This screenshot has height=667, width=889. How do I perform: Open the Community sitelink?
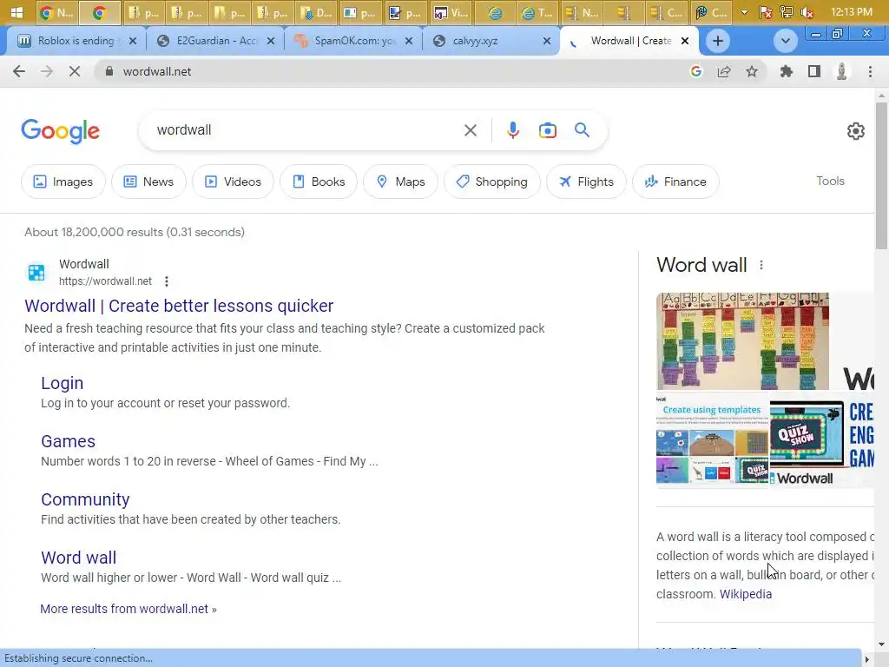click(85, 499)
